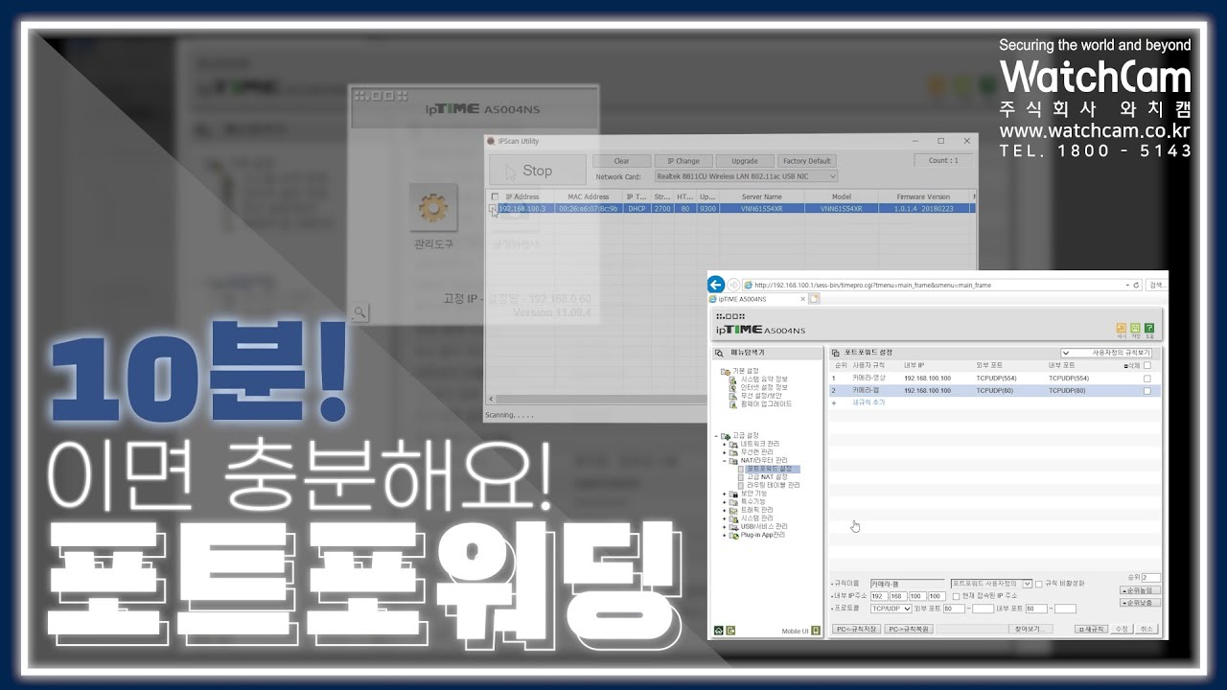Expand 시스템 관리 tree node
This screenshot has width=1227, height=690.
(724, 517)
